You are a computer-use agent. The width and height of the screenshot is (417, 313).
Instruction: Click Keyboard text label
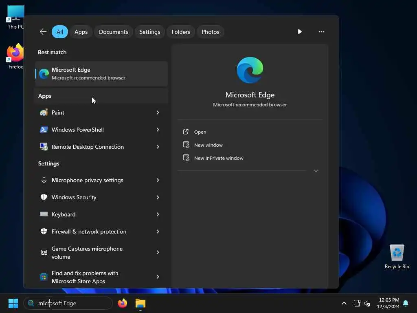coord(64,214)
